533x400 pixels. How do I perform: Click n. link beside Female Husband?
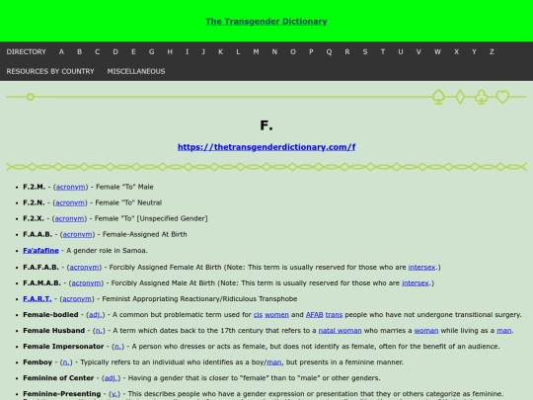click(99, 330)
